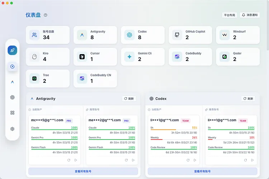Click the Cursor card icon
The width and height of the screenshot is (269, 179).
[x=82, y=57]
